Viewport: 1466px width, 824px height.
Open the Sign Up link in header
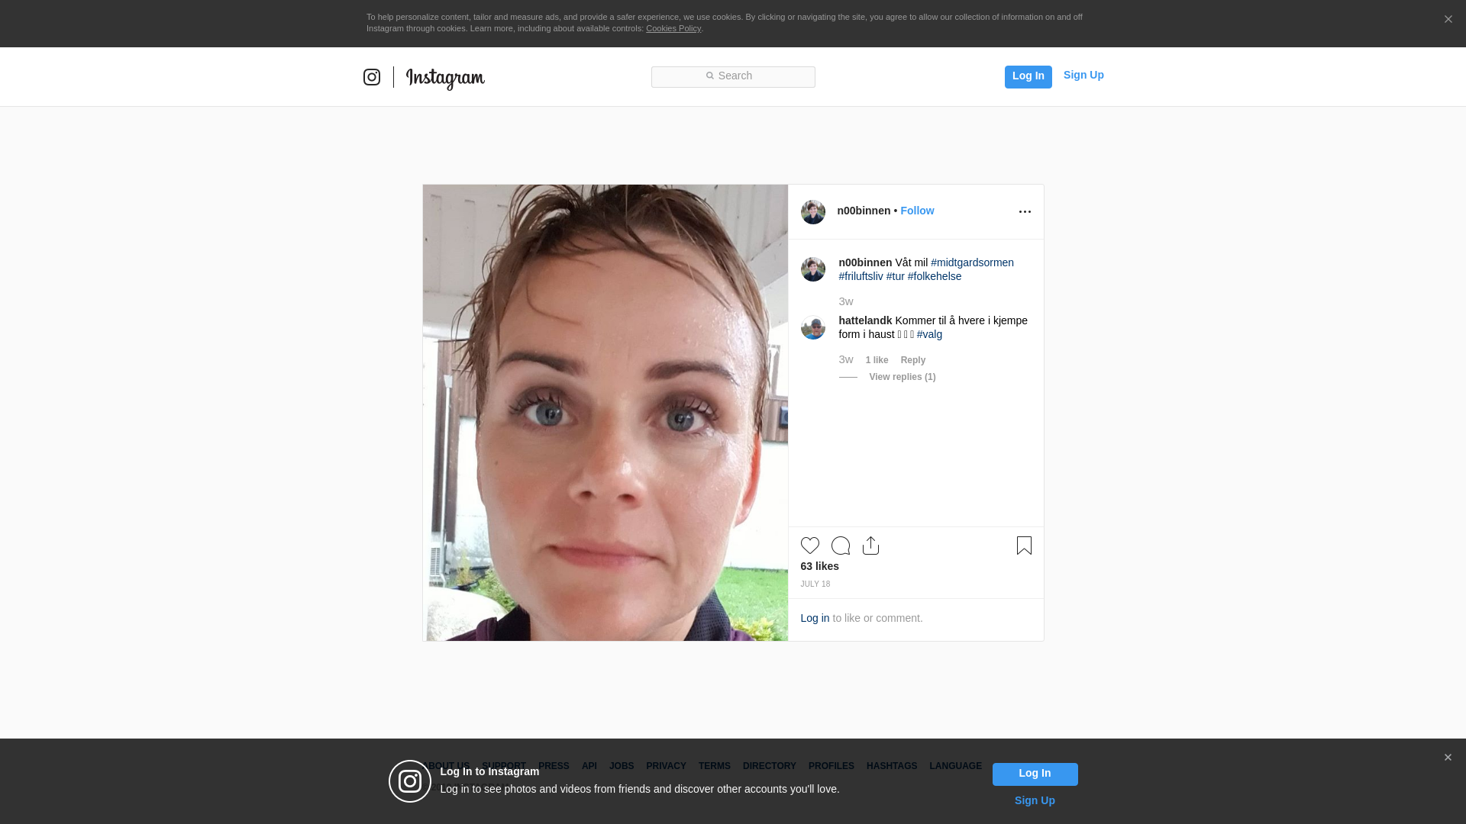pos(1083,75)
